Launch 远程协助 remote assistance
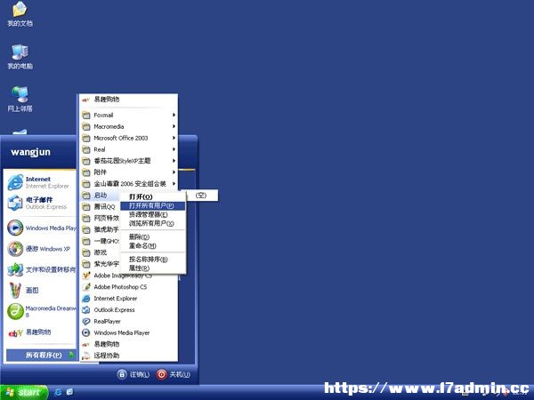The height and width of the screenshot is (400, 534). coord(129,356)
